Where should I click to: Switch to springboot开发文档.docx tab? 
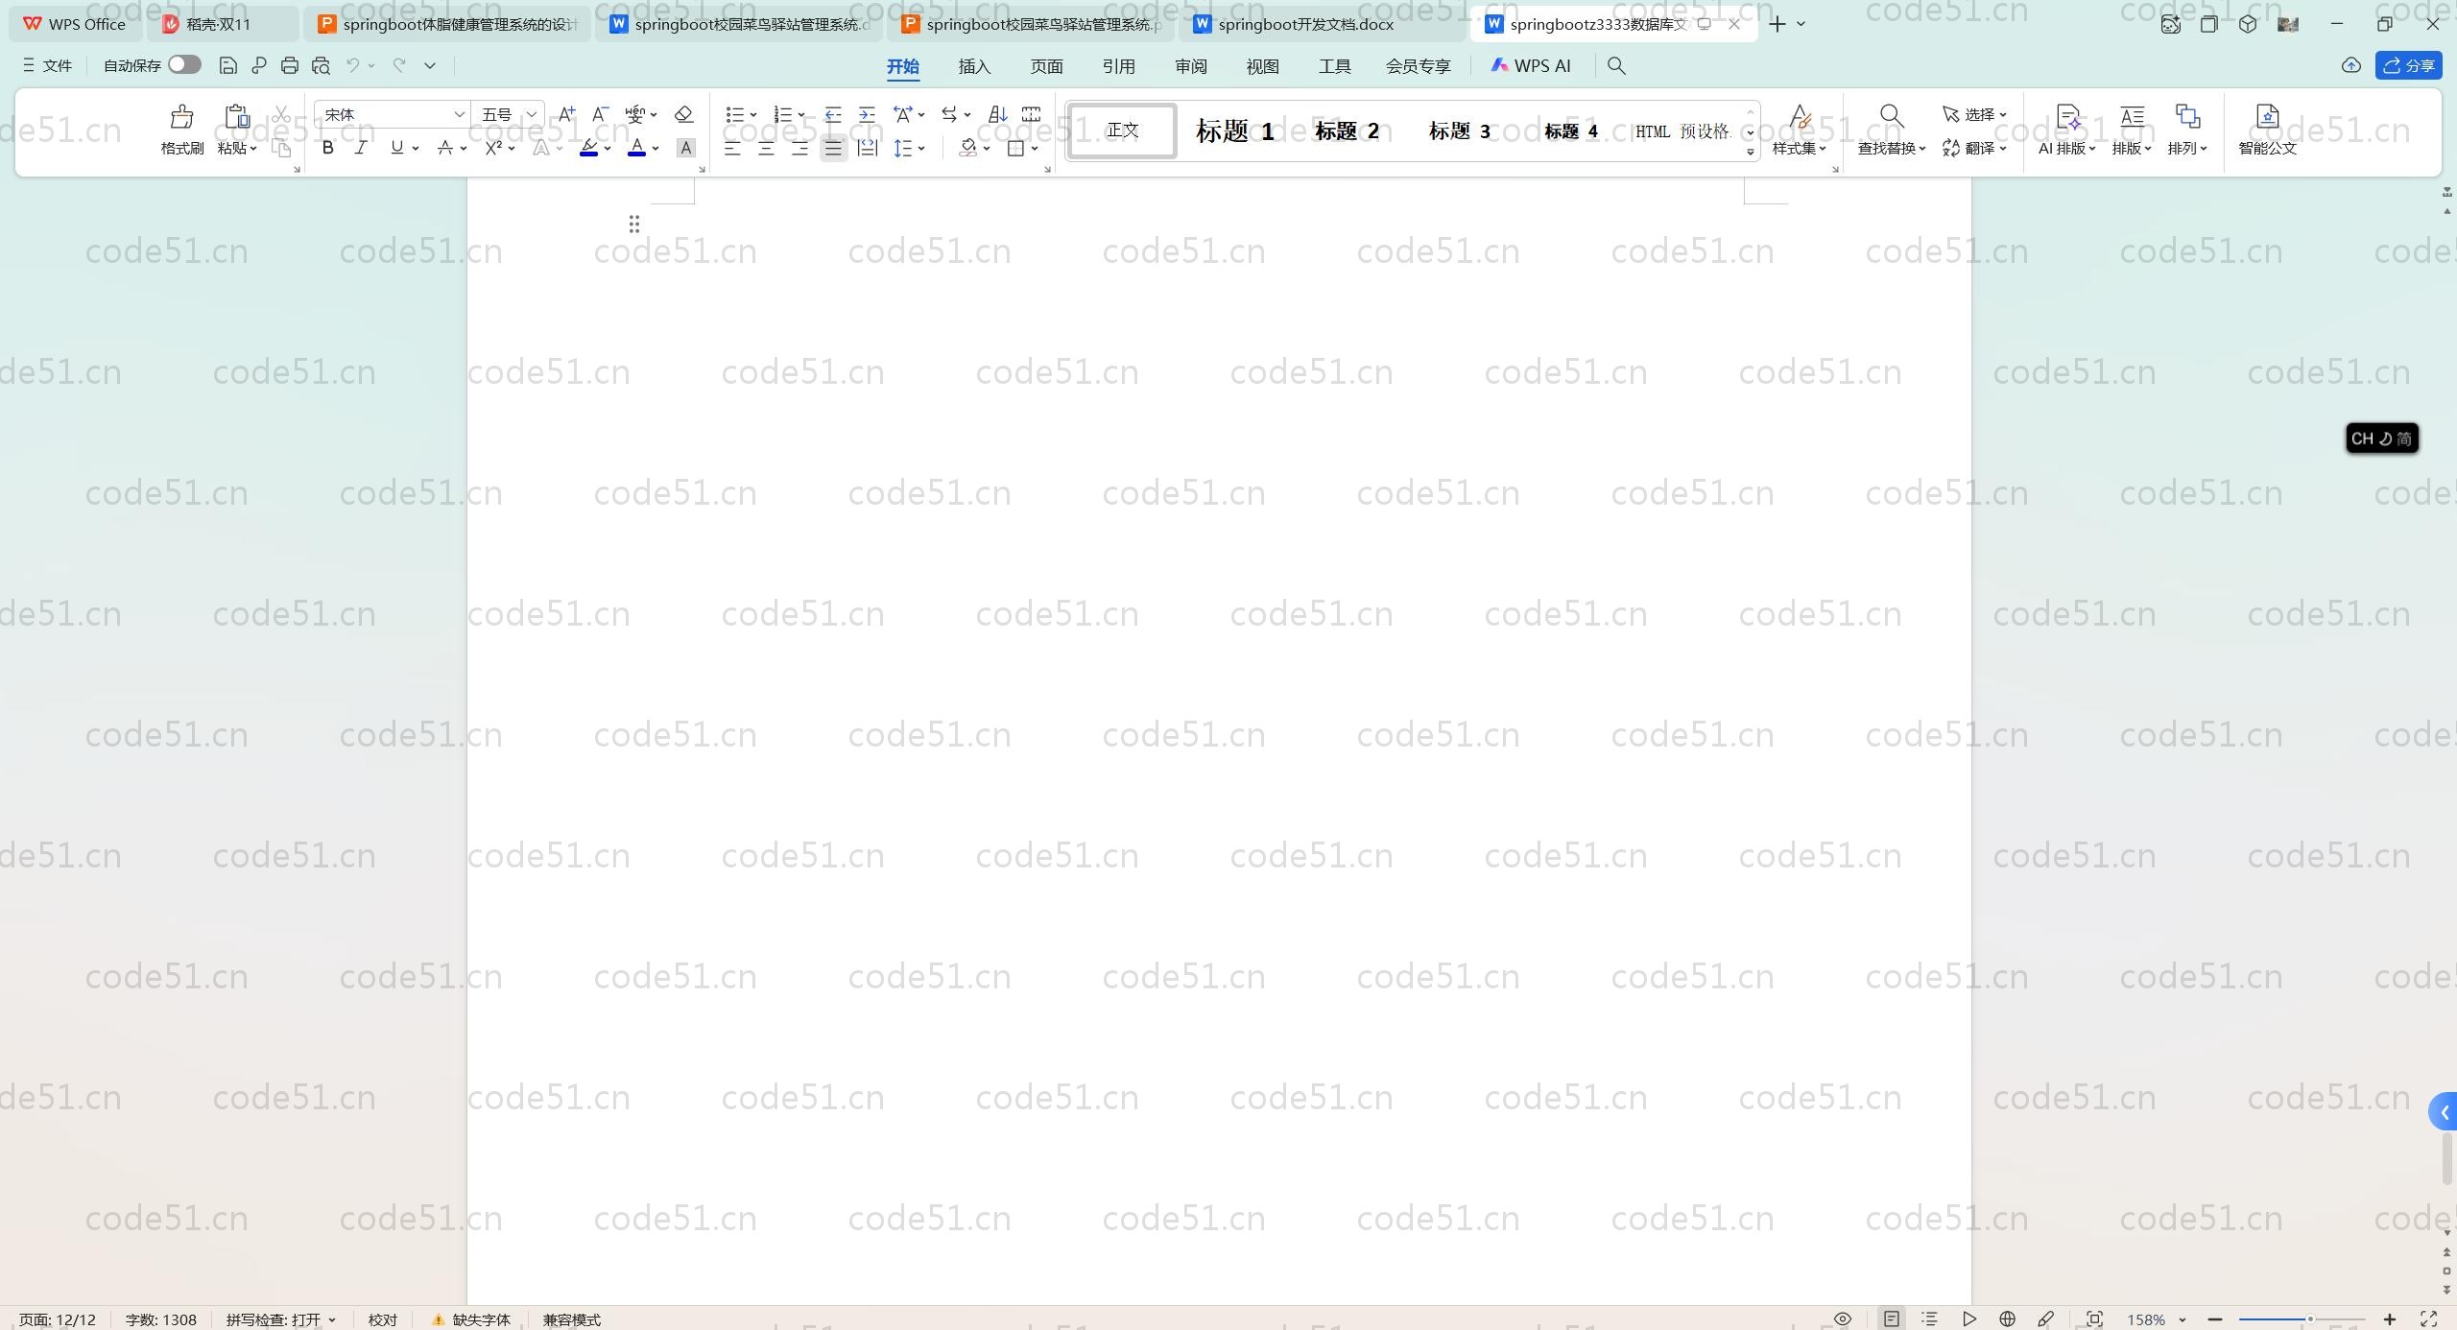(x=1305, y=24)
